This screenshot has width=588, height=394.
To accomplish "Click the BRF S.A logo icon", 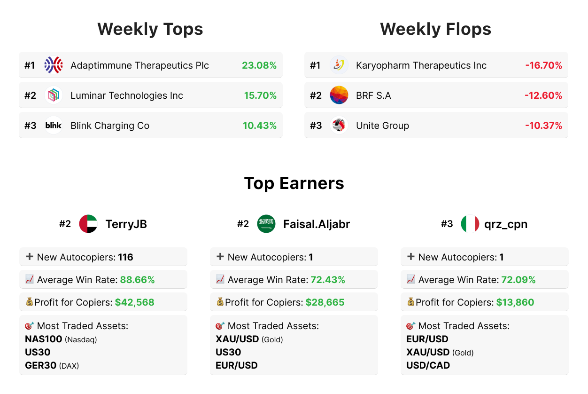I will point(339,95).
